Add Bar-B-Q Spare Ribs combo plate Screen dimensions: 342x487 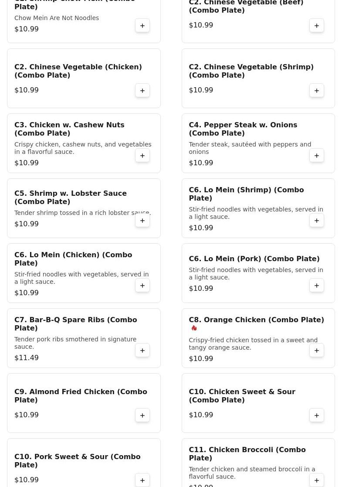142,351
